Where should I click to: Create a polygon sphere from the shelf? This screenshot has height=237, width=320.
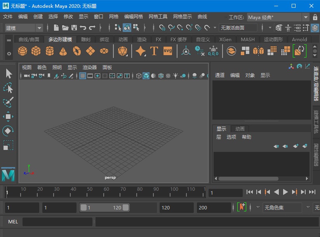pos(23,51)
